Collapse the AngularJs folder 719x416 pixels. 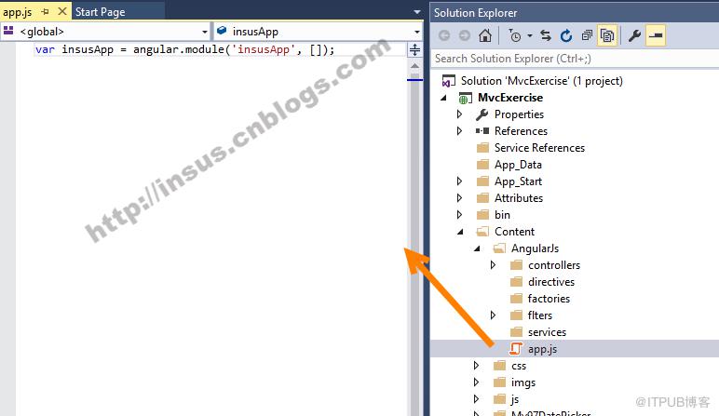coord(477,248)
